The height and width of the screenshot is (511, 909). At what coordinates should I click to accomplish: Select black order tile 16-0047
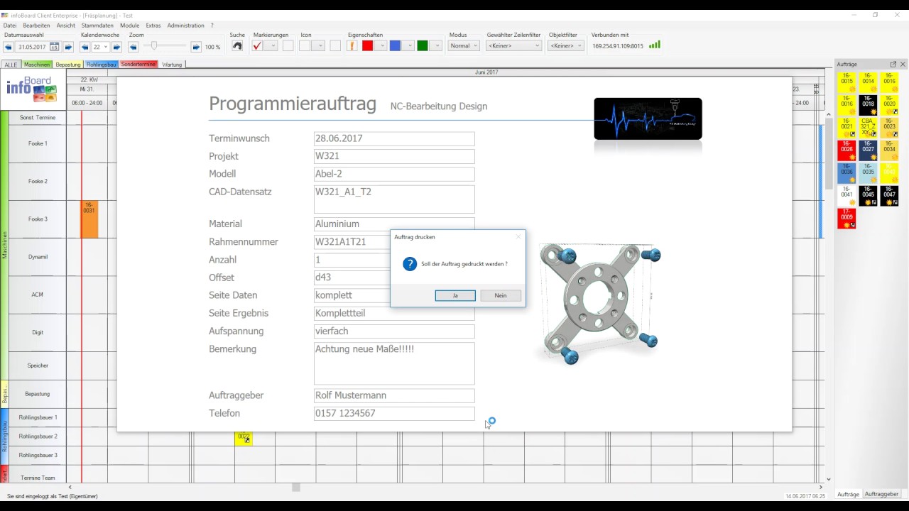[889, 197]
